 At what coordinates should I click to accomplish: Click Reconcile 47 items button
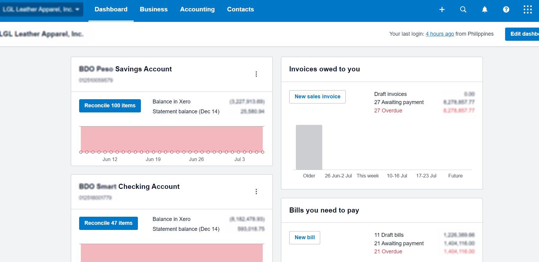click(x=109, y=223)
